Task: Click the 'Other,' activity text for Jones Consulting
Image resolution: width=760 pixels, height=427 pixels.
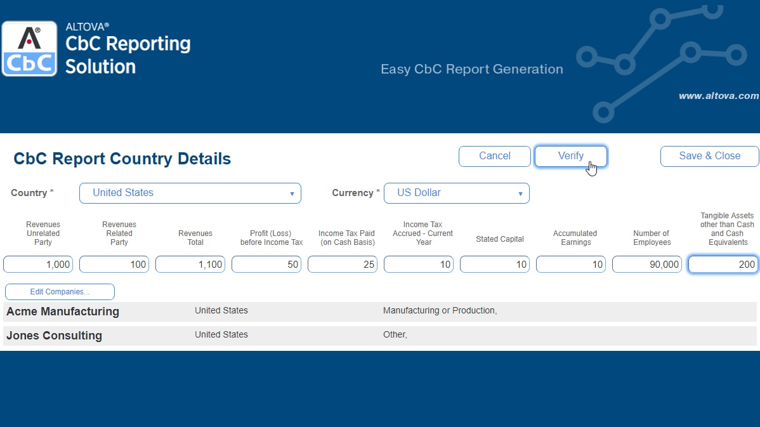Action: (x=395, y=335)
